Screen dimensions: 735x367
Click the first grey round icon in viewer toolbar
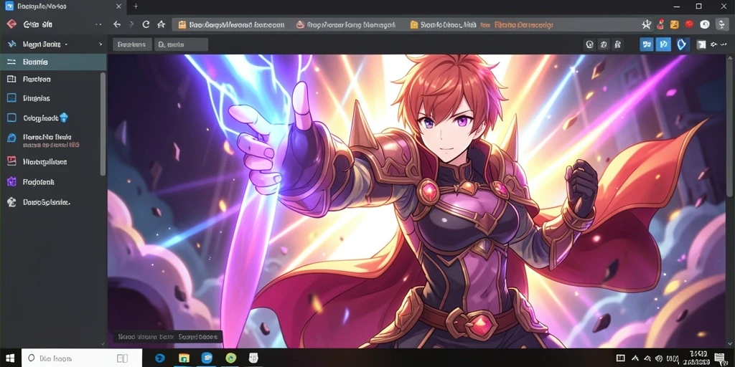tap(590, 44)
